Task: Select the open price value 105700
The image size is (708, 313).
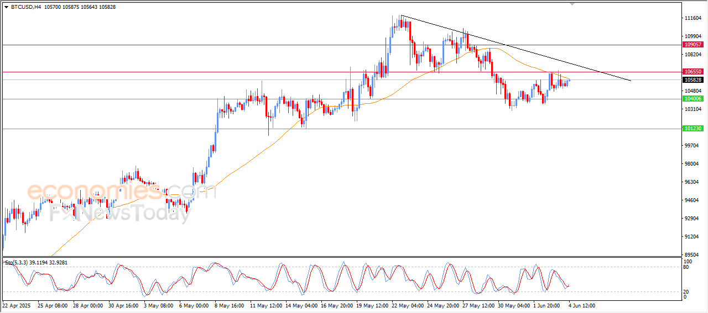Action: [53, 7]
